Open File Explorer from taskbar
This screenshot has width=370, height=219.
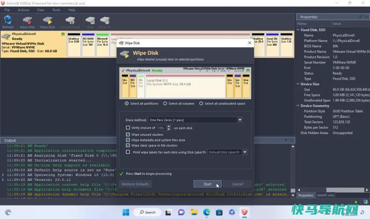point(194,212)
